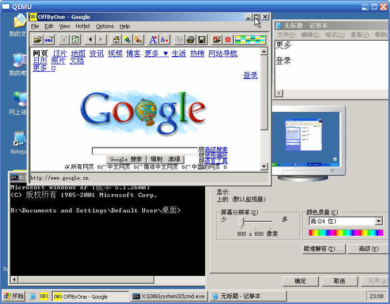390x304 pixels.
Task: Click the Stop loading toolbar icon
Action: pos(64,40)
